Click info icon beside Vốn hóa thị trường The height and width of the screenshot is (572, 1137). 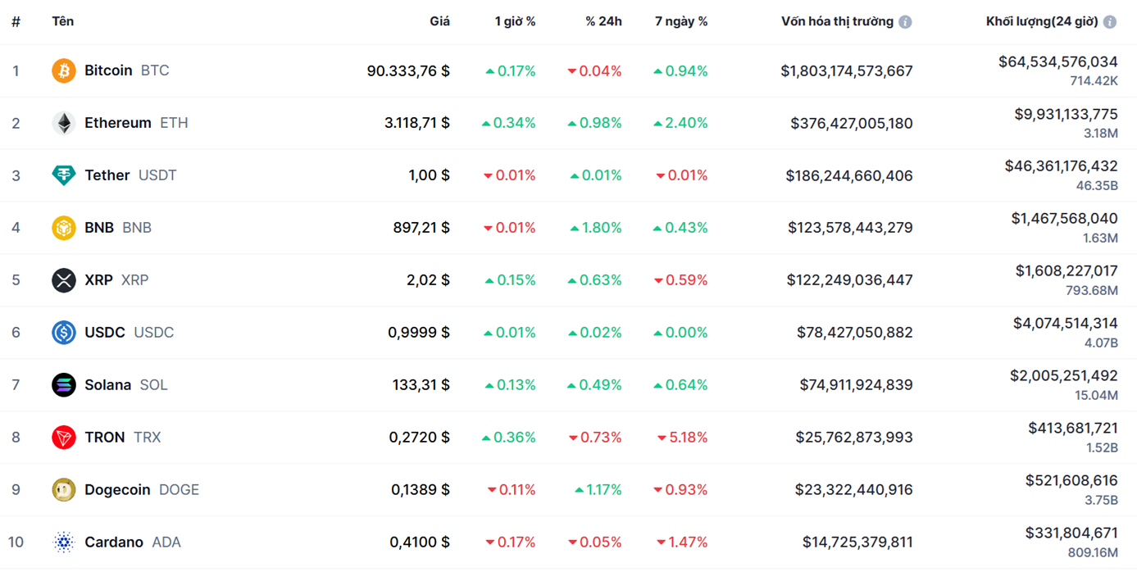[905, 22]
